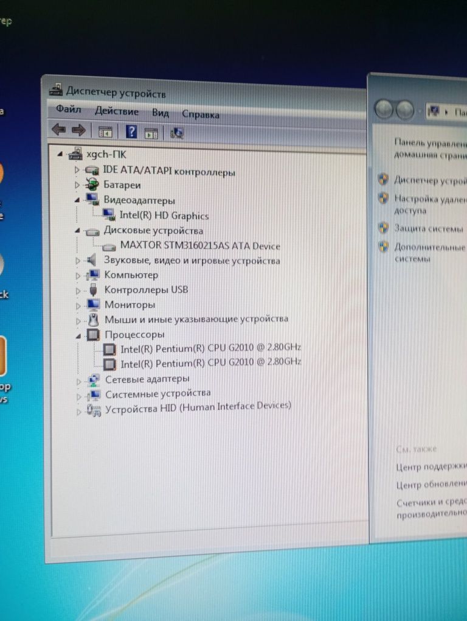Expand Звуковые, видео и игровые устройства

(x=78, y=261)
